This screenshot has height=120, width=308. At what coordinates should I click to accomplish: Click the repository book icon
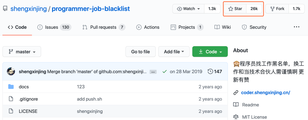5,9
